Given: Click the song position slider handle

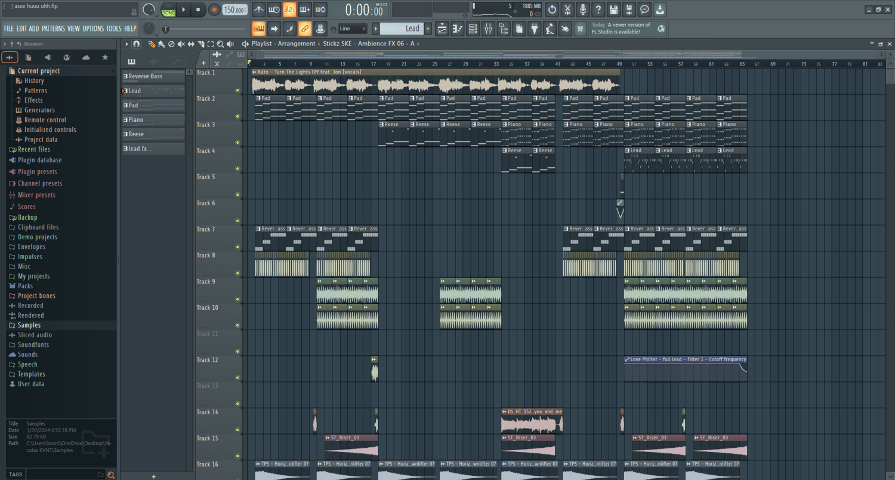Looking at the screenshot, I should (x=166, y=29).
